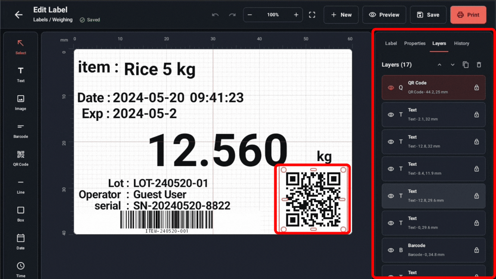The width and height of the screenshot is (496, 279).
Task: Go back using the left arrow
Action: (x=19, y=15)
